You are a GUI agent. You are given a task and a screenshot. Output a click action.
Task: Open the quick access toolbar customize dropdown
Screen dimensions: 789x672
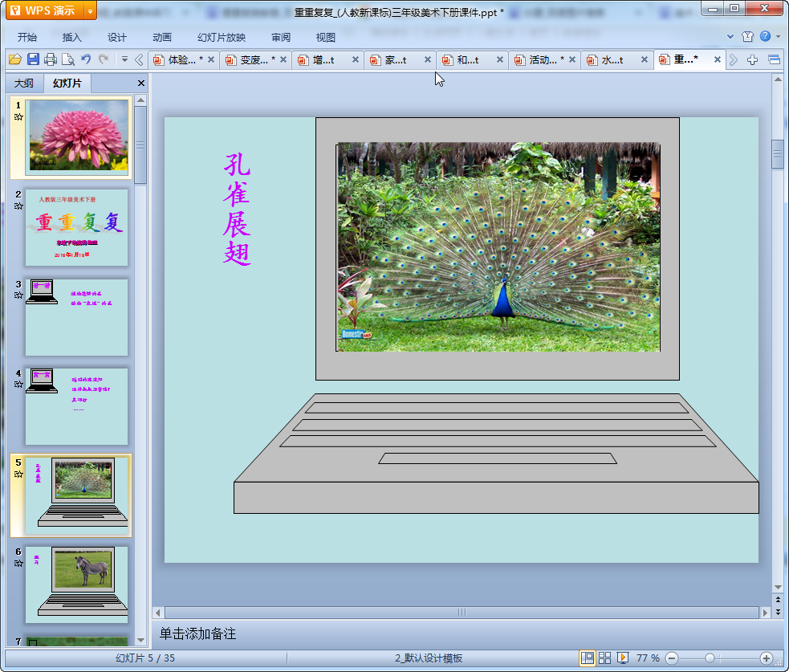tap(124, 59)
